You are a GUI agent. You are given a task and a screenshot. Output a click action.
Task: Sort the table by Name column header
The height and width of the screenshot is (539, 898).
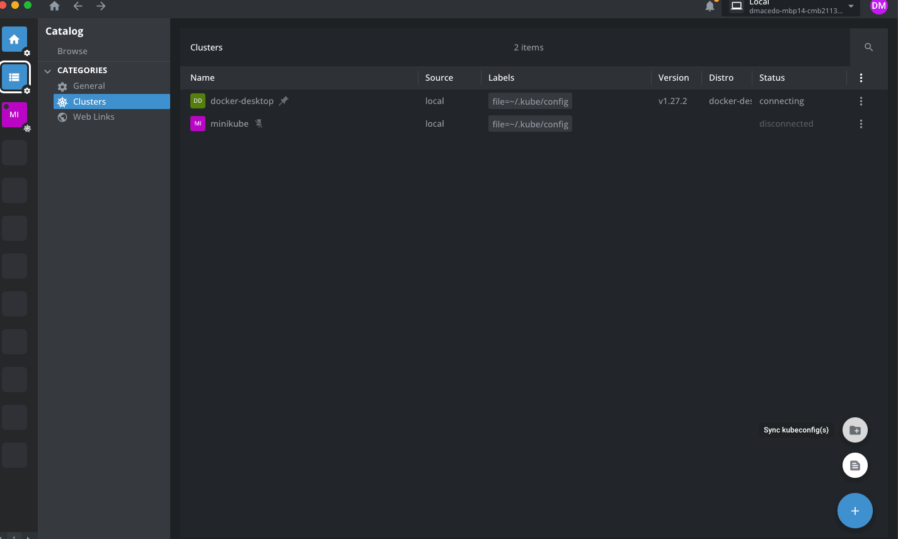click(203, 78)
